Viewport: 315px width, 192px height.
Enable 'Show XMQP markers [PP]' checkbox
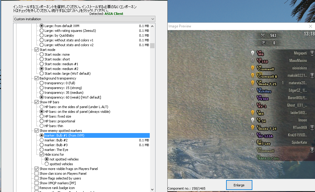pos(37,183)
